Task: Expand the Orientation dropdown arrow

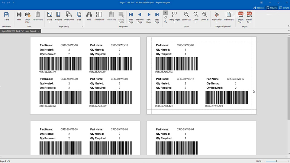Action: 69,22
